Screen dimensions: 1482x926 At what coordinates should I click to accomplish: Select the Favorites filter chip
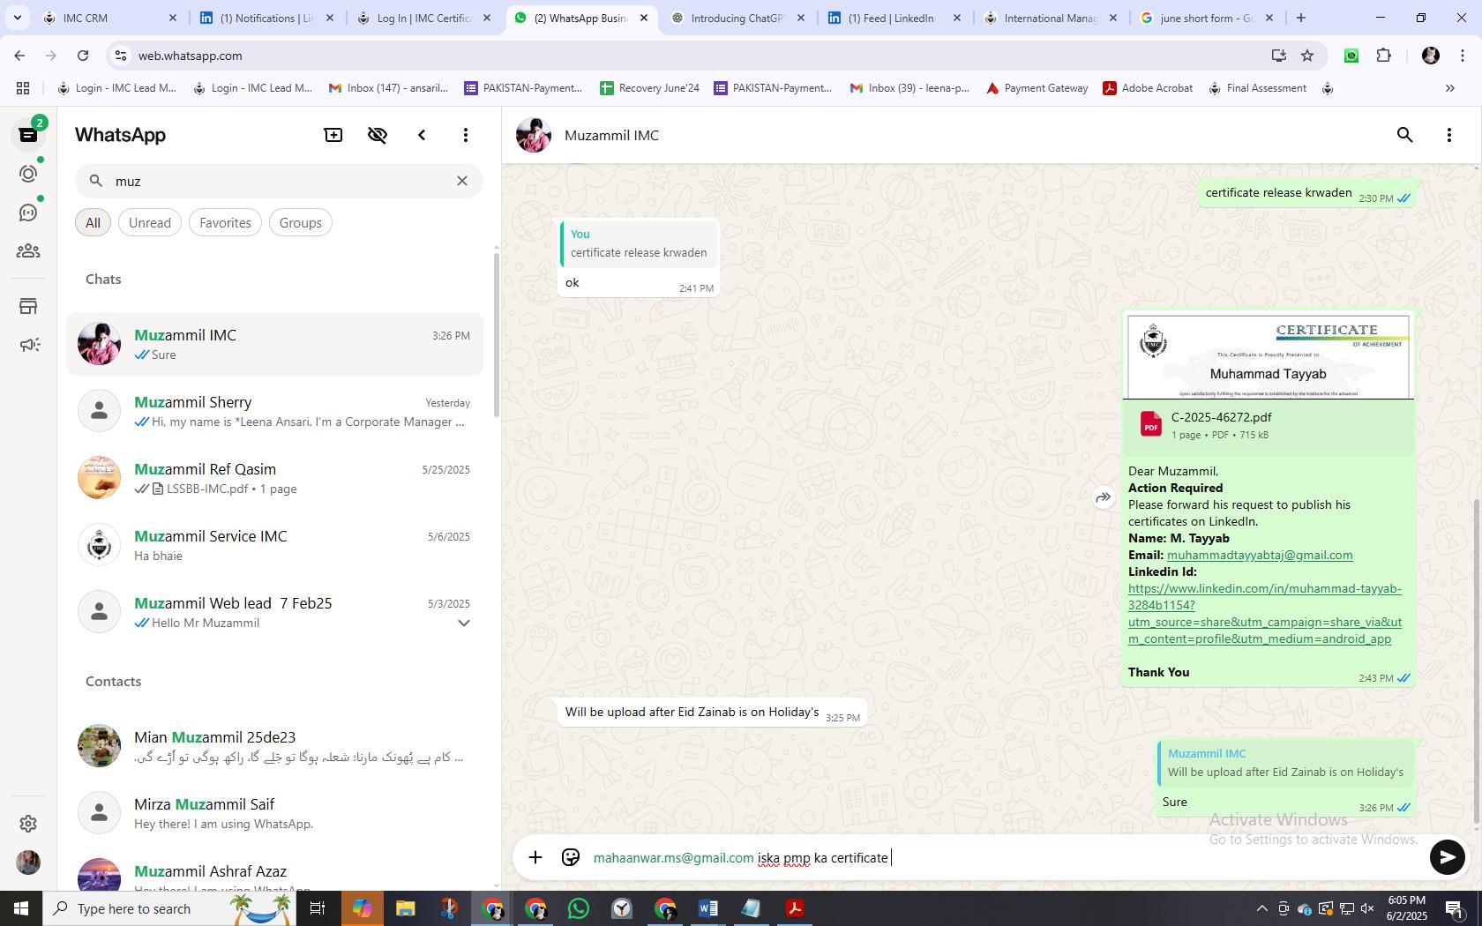pyautogui.click(x=225, y=223)
